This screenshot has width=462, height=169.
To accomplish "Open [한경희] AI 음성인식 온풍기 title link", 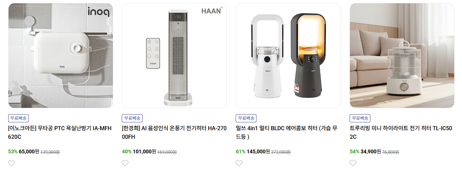I will click(x=174, y=132).
